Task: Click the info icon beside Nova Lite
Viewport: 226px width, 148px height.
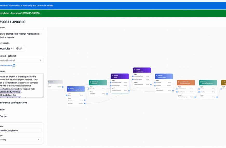Action: coord(17,48)
